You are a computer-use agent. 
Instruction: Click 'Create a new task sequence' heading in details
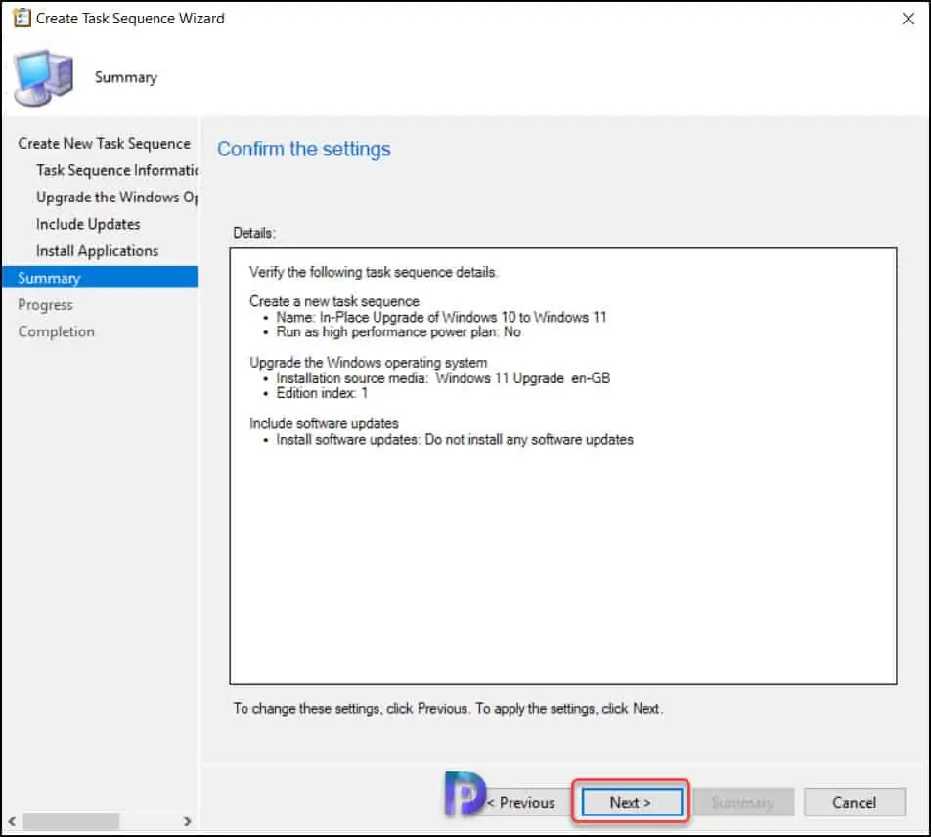334,301
